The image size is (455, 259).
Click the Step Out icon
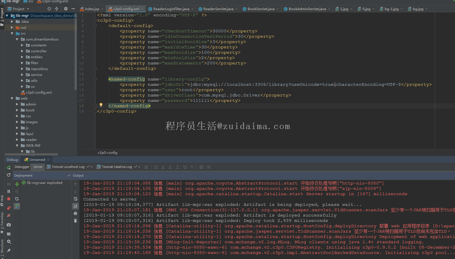point(178,167)
